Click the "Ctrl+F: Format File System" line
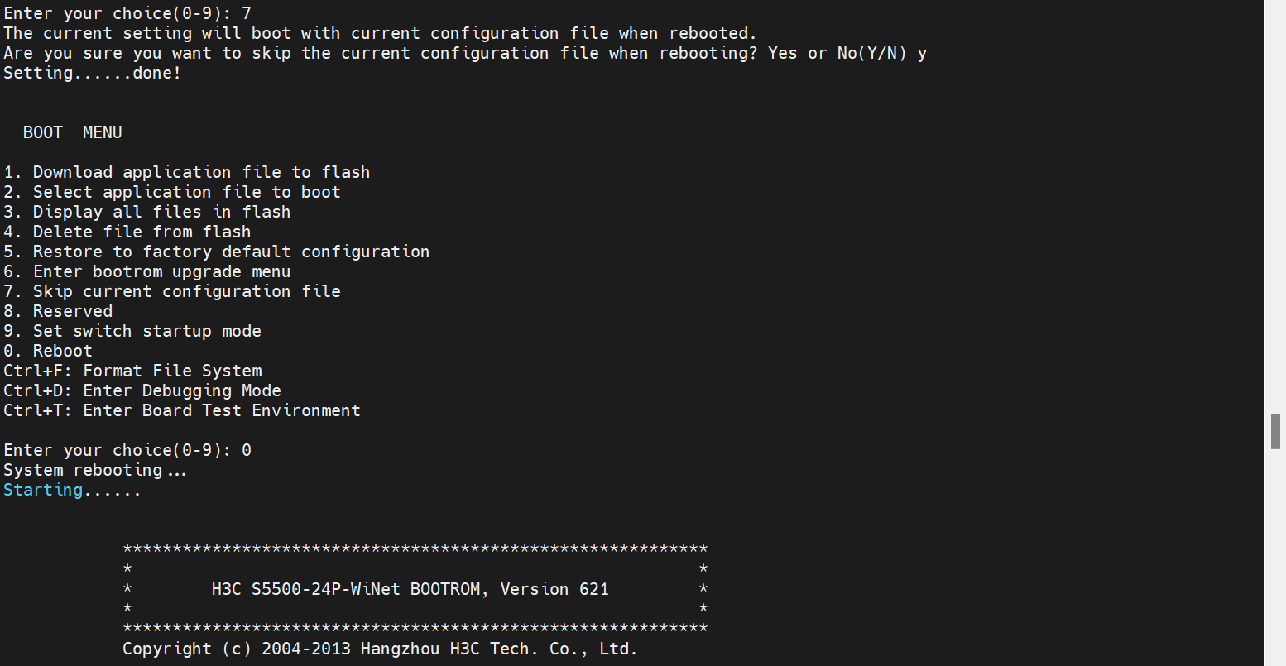 [x=132, y=371]
